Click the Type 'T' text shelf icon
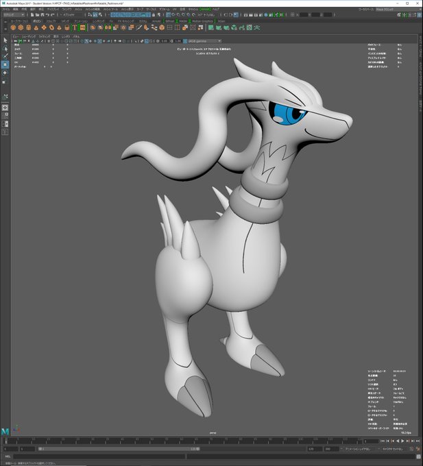423x466 pixels. click(x=75, y=27)
